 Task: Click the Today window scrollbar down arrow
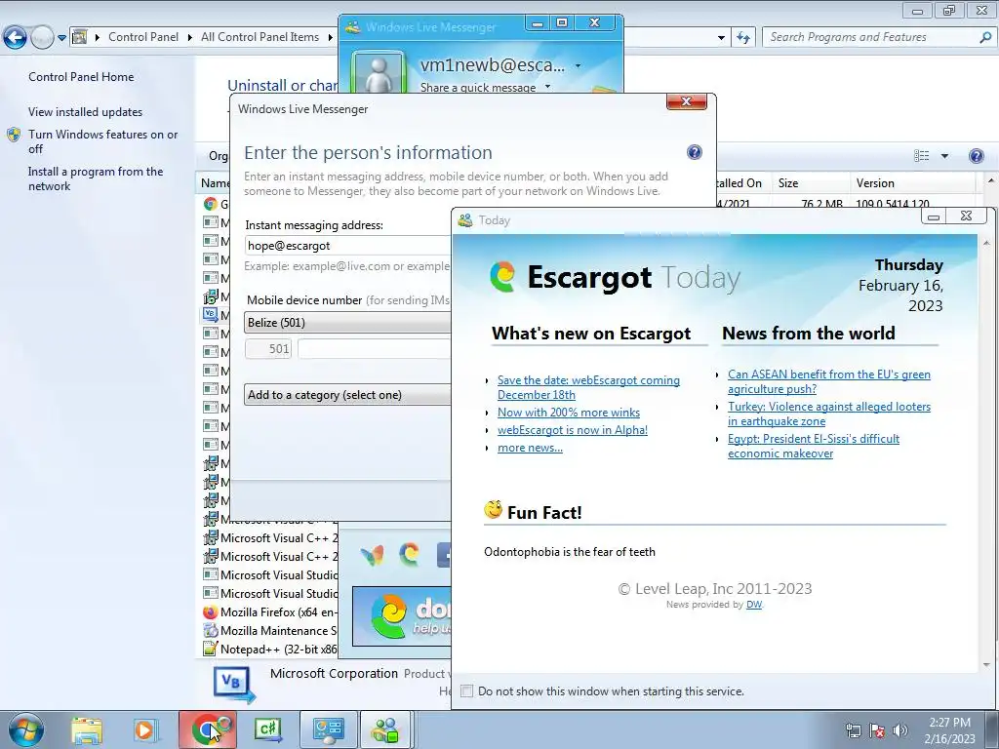pos(986,665)
